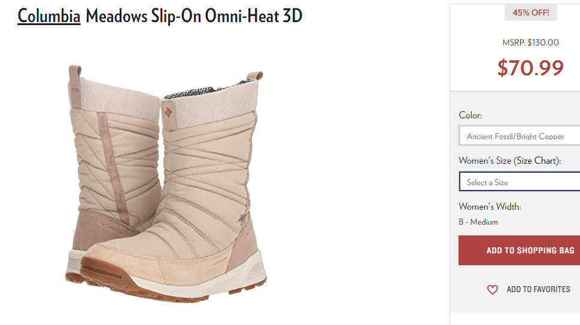Image resolution: width=580 pixels, height=325 pixels.
Task: Click the heart favorites icon
Action: [x=493, y=290]
